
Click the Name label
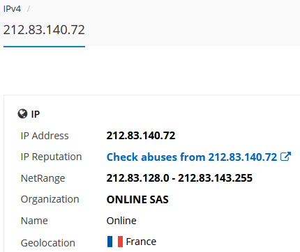click(34, 221)
